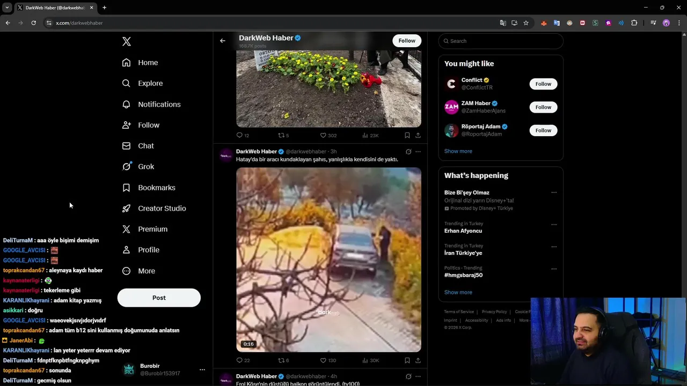Open the tab search dropdown arrow
Viewport: 687px width, 386px height.
[x=7, y=8]
